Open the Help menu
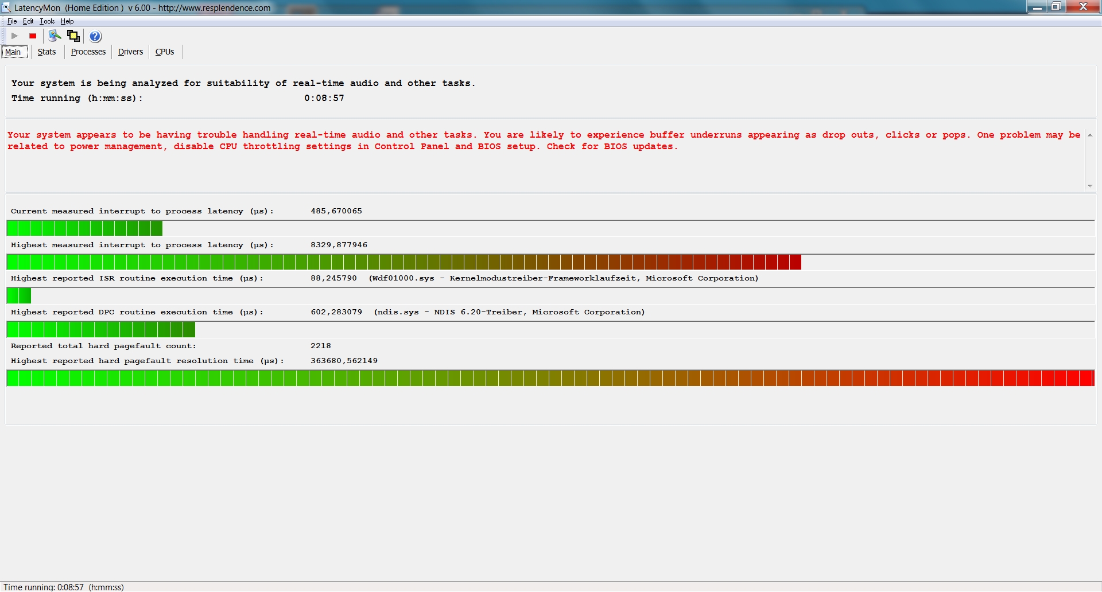 (67, 21)
